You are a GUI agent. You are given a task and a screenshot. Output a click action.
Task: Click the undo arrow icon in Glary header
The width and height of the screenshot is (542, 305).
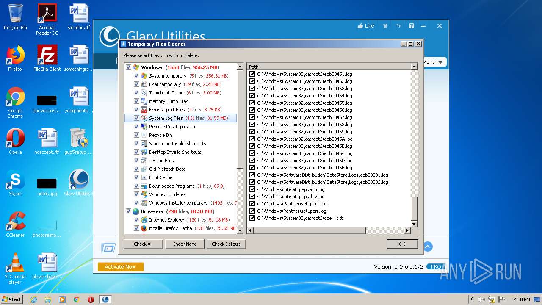(x=398, y=26)
